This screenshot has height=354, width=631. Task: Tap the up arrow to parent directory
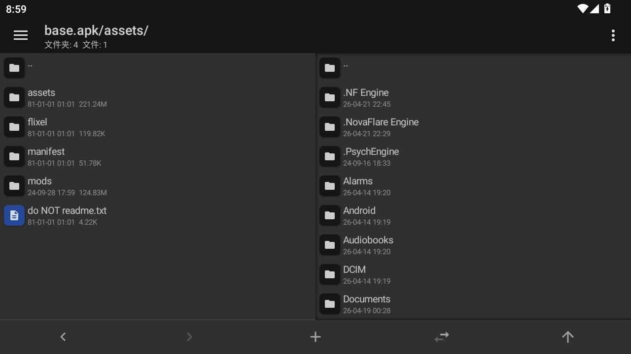568,337
